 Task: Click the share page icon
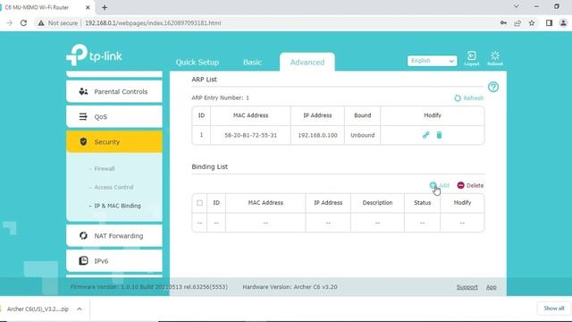(x=517, y=23)
